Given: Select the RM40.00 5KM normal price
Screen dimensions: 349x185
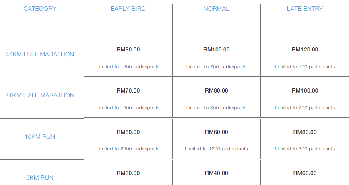Looking at the screenshot, I should click(x=216, y=173).
